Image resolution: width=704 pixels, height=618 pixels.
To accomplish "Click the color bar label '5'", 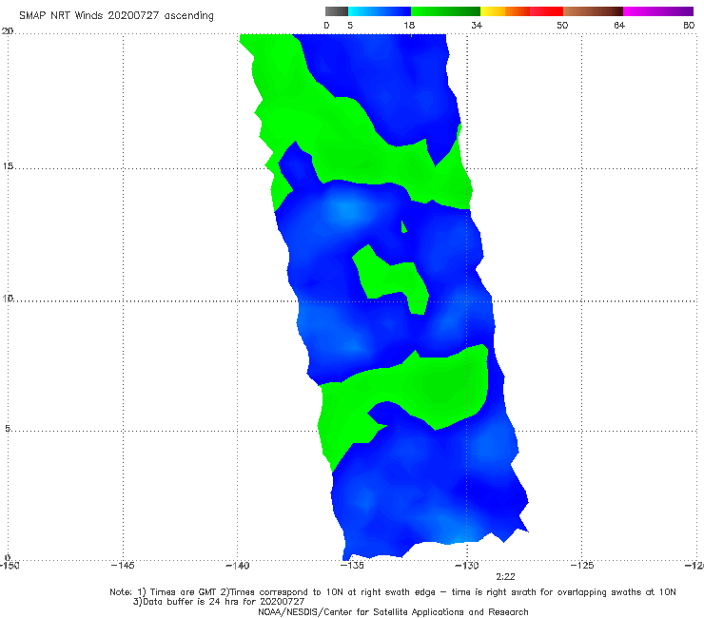I will 350,26.
